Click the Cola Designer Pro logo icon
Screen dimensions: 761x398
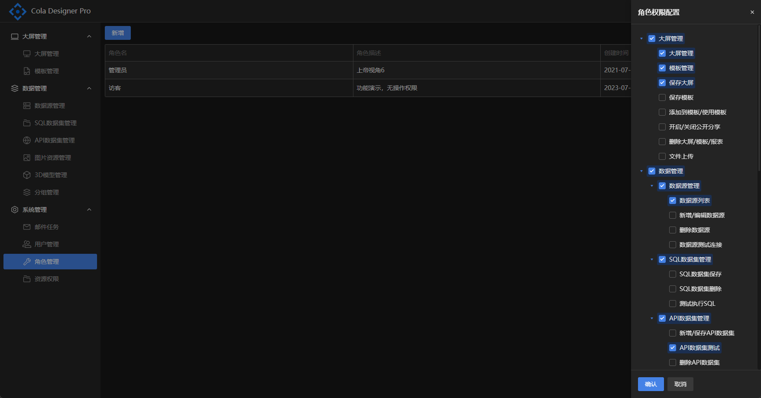(x=18, y=11)
